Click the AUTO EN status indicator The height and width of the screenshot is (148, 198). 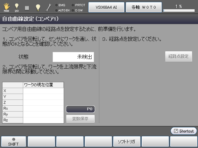click(x=61, y=10)
